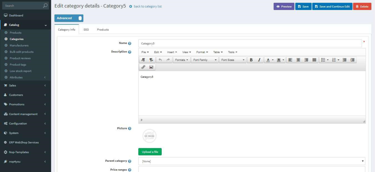
Task: Switch to the SEO tab
Action: [86, 30]
